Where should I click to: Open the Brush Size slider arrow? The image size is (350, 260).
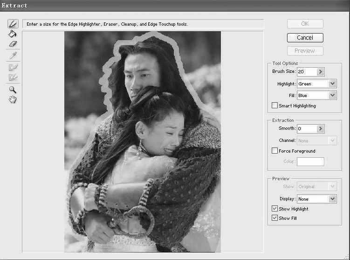coord(320,72)
